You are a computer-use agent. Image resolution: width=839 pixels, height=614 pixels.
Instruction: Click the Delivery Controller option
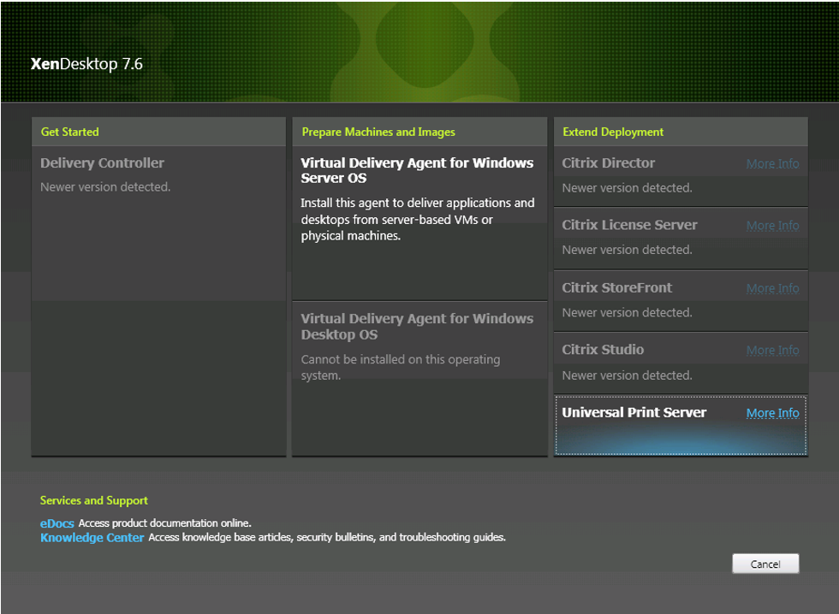[102, 163]
